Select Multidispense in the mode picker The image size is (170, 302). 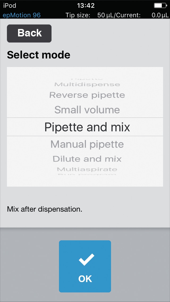[x=87, y=85]
